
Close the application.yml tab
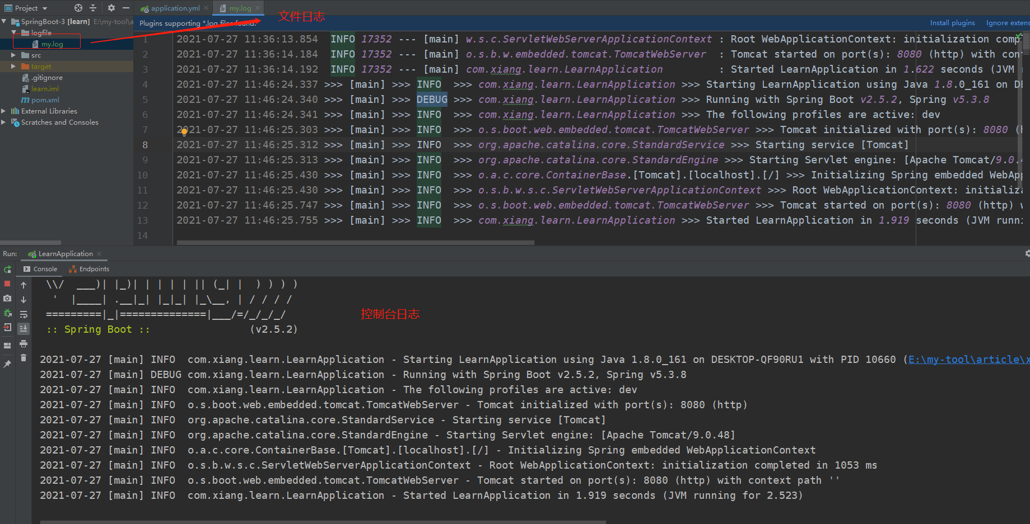tap(206, 8)
